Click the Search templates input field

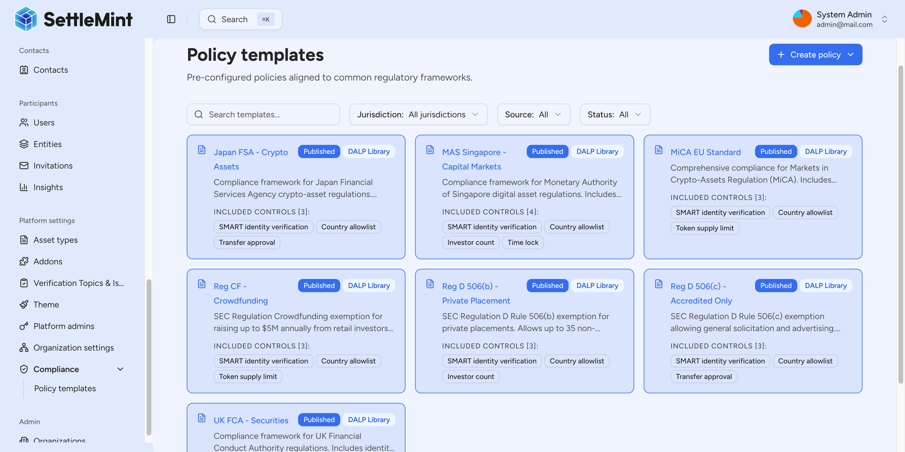263,115
